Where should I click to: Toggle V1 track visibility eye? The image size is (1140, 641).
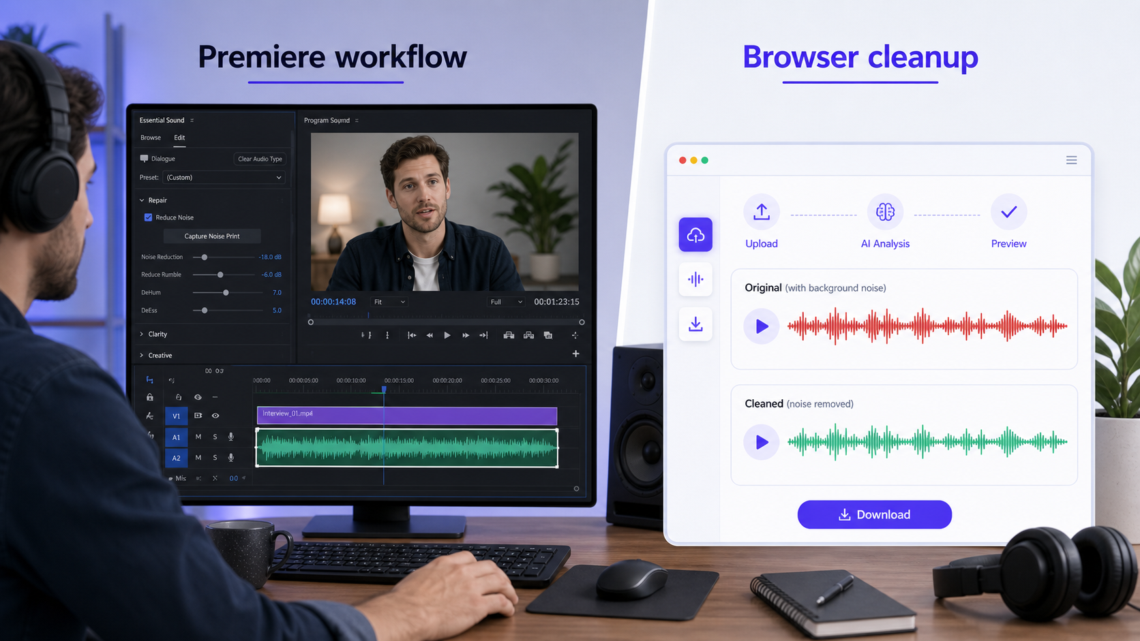point(215,416)
